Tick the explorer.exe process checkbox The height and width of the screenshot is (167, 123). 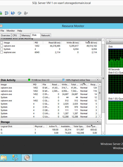click(x=2, y=52)
